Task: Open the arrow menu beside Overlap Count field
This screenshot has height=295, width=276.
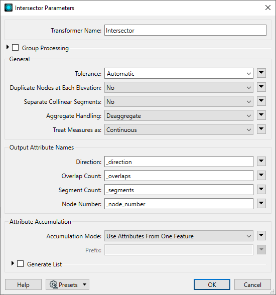Action: [x=261, y=176]
